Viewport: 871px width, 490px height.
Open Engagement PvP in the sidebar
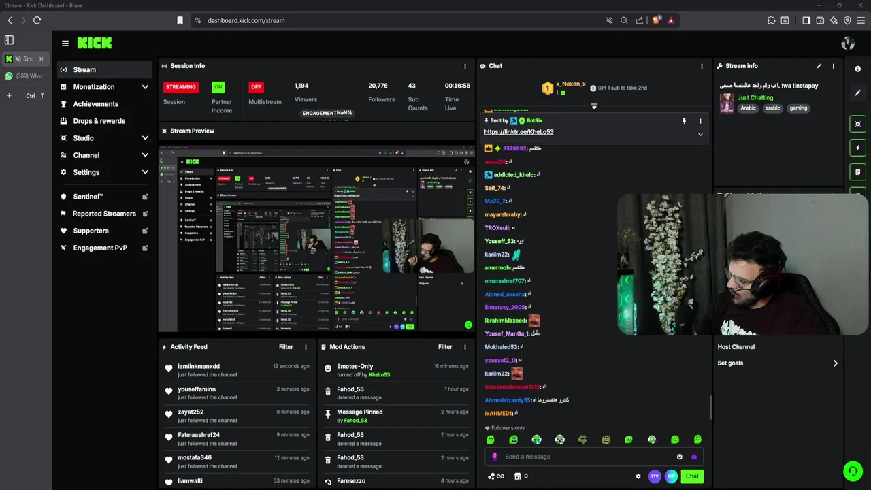(x=103, y=248)
